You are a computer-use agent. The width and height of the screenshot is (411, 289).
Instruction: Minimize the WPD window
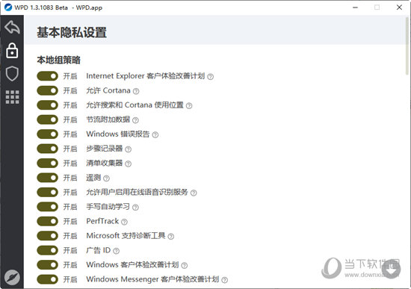[x=355, y=7]
